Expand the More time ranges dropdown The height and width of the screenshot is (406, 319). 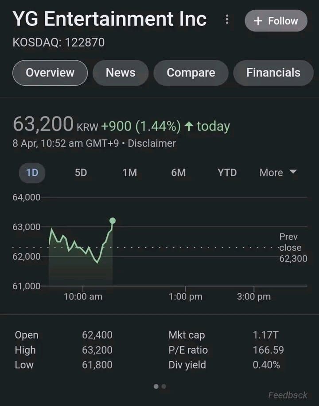click(278, 173)
